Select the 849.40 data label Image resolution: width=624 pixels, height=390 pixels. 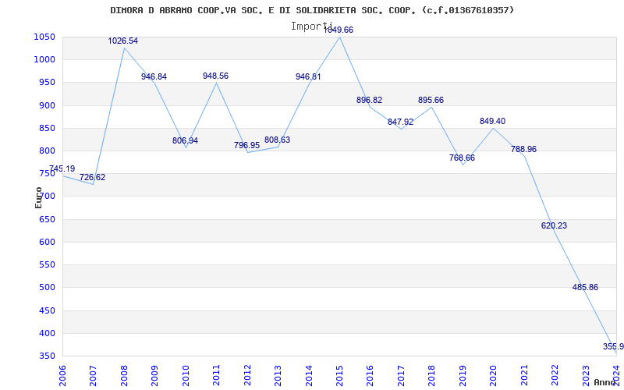point(493,122)
